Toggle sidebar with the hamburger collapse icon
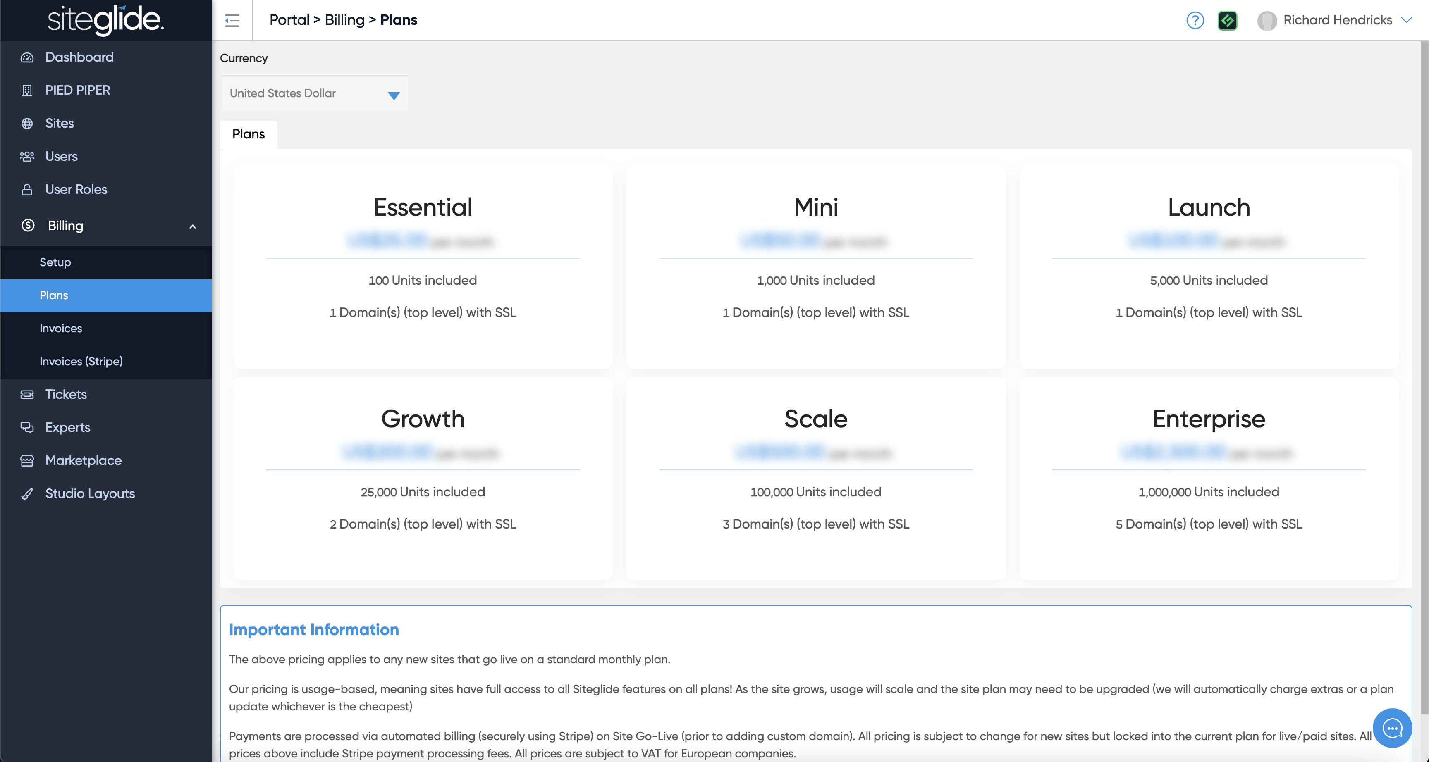 click(x=232, y=21)
